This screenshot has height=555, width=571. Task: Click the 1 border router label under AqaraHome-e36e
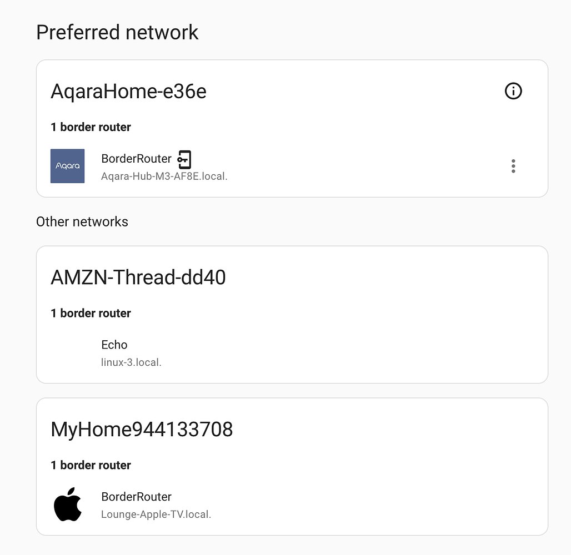91,127
